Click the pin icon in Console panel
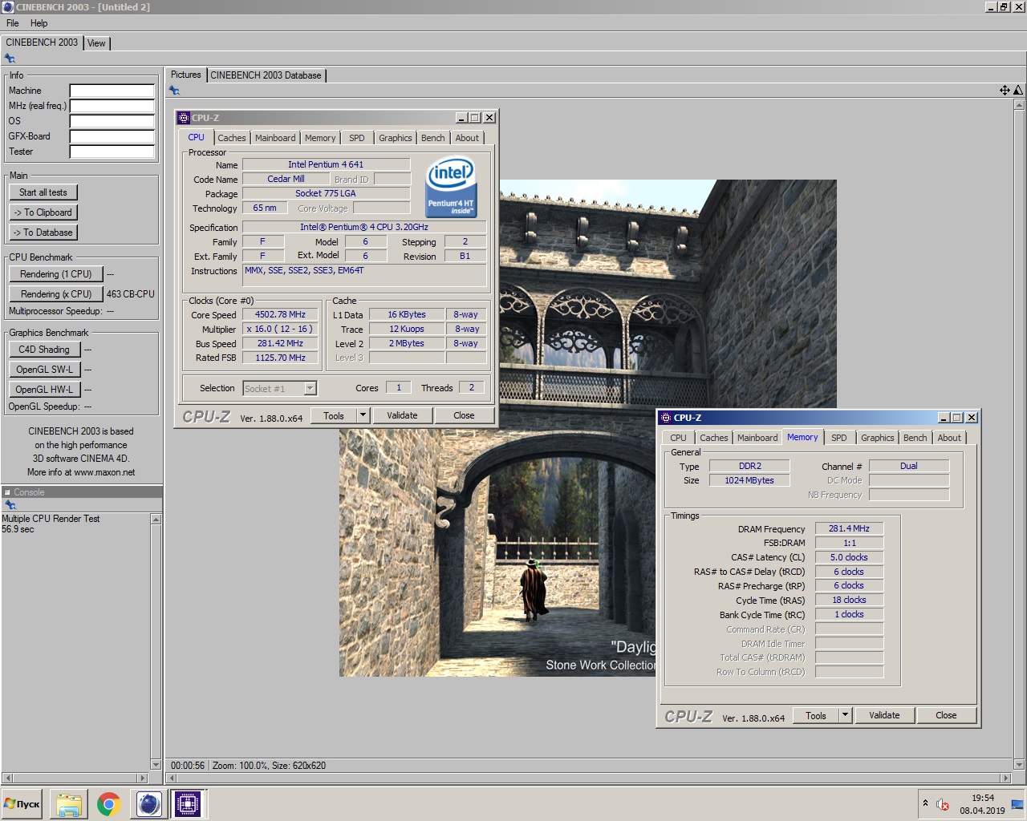 [x=10, y=505]
